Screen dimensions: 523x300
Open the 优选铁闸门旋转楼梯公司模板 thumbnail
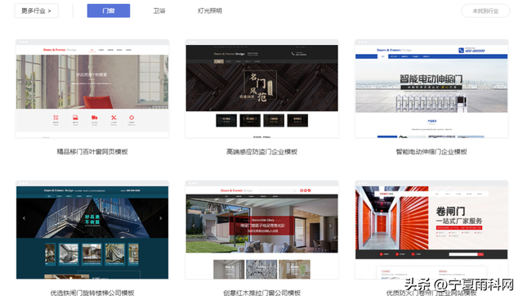tap(92, 230)
